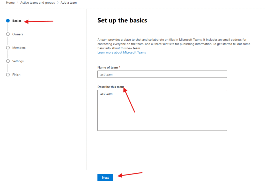
Task: Click the Add a team breadcrumb
Action: [69, 3]
